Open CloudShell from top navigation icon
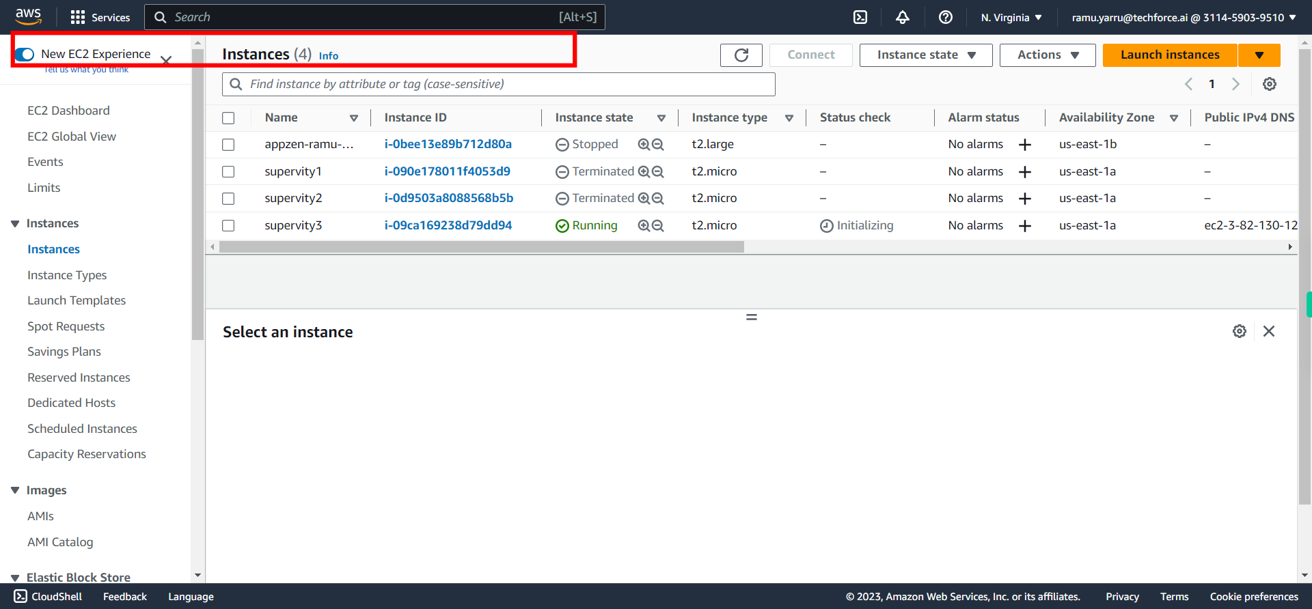Image resolution: width=1312 pixels, height=609 pixels. [860, 17]
